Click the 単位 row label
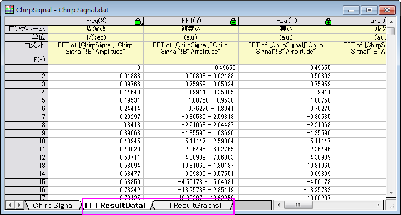 27,37
